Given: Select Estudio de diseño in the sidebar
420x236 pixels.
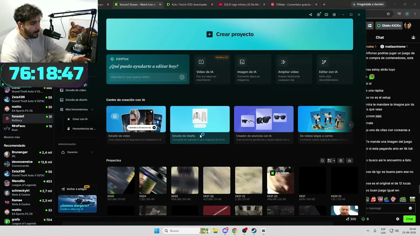Looking at the screenshot, I should (x=76, y=100).
